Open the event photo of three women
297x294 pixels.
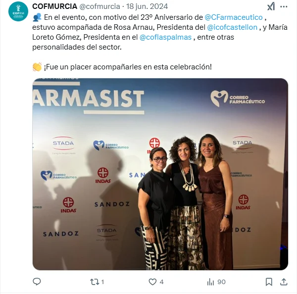tap(160, 174)
